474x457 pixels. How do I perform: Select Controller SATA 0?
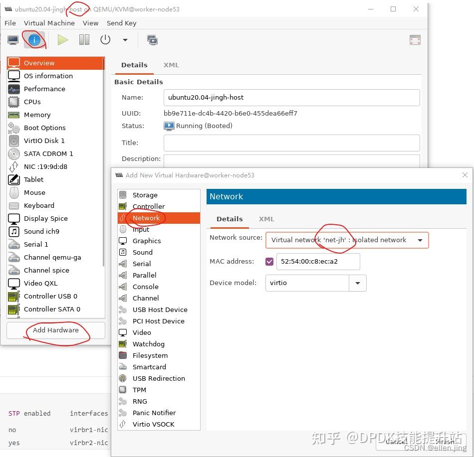55,309
